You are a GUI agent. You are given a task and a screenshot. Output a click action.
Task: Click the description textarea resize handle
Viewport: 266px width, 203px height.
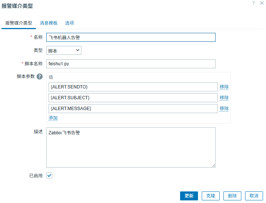(x=214, y=165)
